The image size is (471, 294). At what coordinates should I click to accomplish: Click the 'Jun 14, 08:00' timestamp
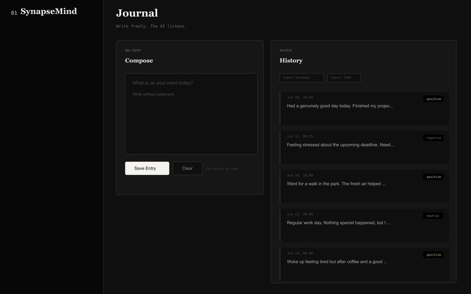[x=300, y=253]
